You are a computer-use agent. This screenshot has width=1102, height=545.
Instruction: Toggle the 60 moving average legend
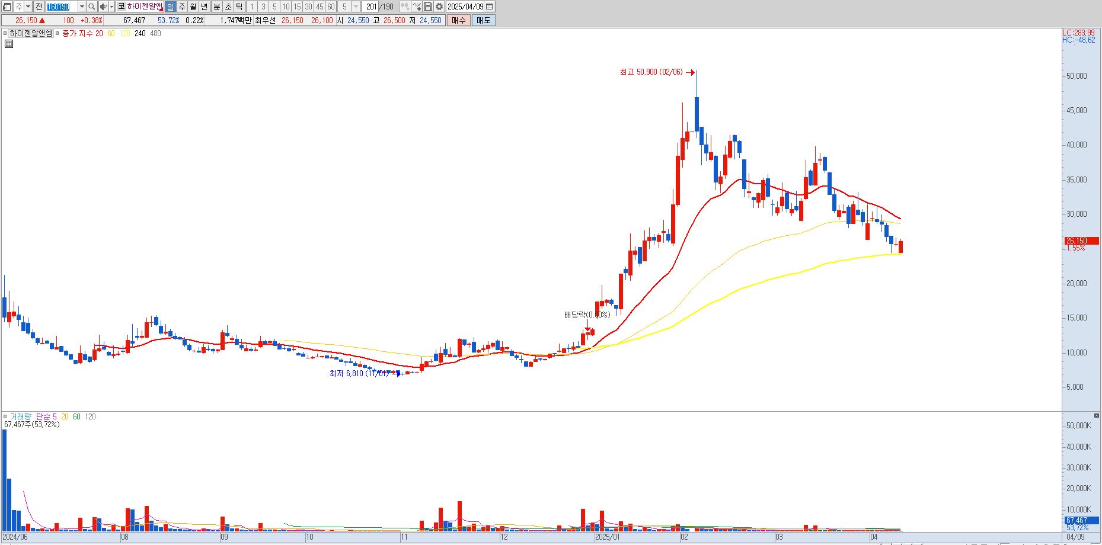point(111,33)
